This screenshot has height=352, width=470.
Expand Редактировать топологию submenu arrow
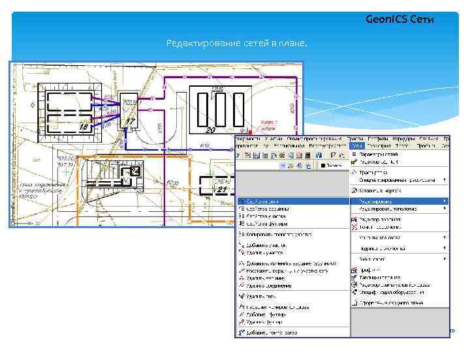point(445,209)
